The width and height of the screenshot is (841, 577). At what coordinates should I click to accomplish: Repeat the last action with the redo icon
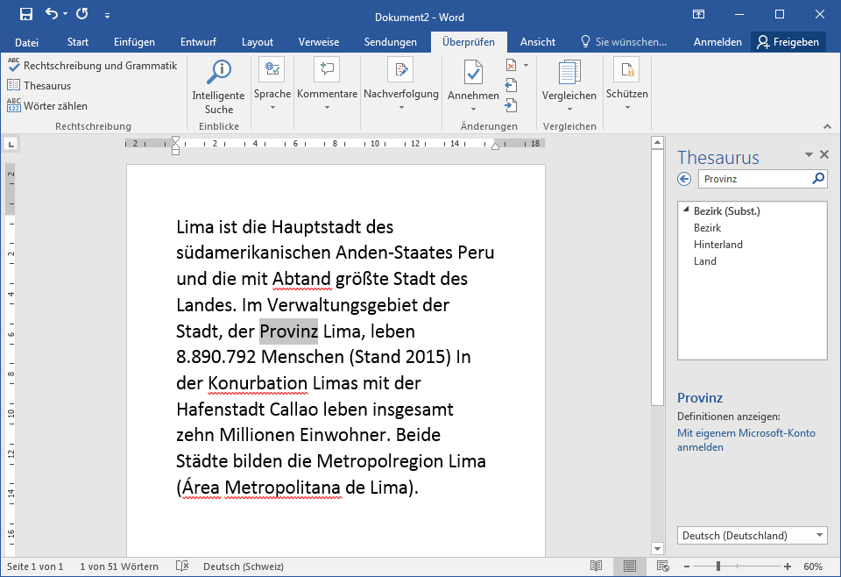tap(82, 13)
